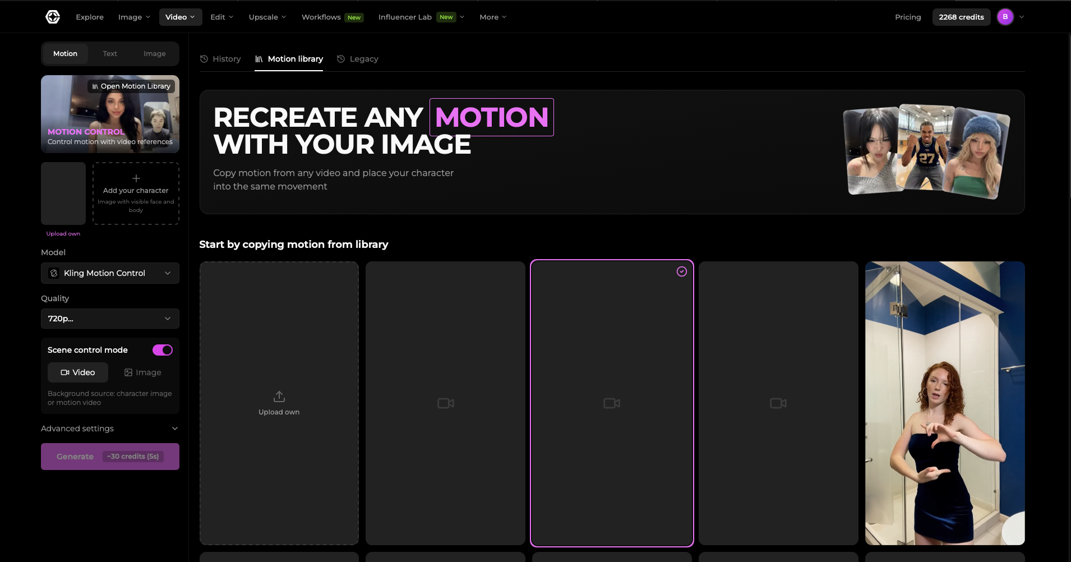
Task: Click the upload icon on the Upload own card
Action: [279, 395]
